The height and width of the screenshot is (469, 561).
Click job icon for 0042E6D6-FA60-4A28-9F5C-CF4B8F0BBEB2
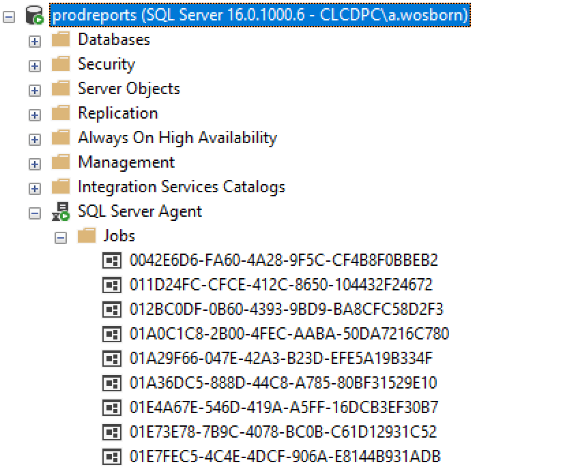click(x=111, y=260)
